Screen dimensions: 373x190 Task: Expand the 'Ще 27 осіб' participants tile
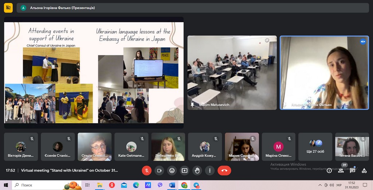[315, 147]
